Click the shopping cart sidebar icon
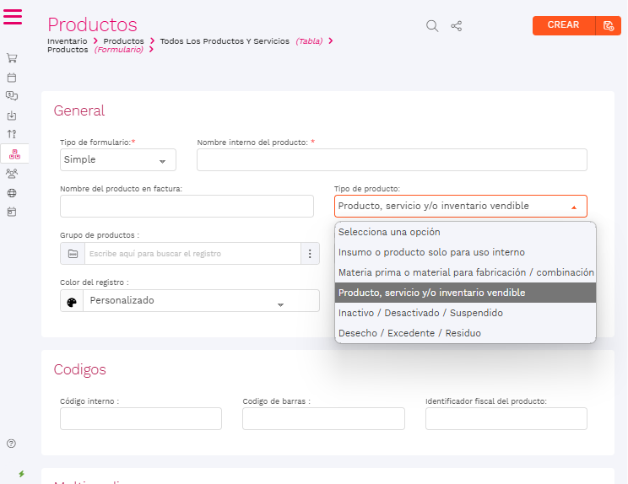628x484 pixels. tap(12, 58)
